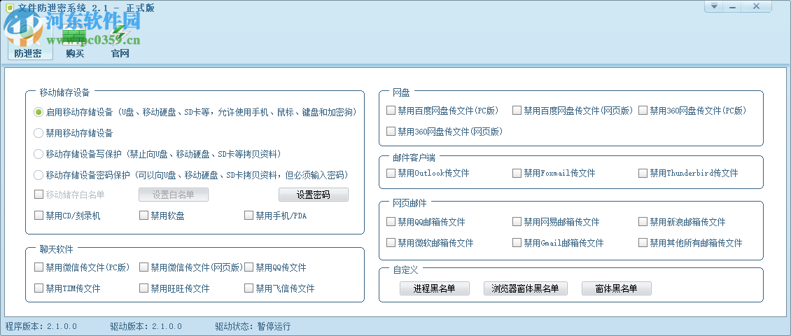Check 禁用QQ邮箱传文件 box
The height and width of the screenshot is (336, 791).
click(391, 221)
